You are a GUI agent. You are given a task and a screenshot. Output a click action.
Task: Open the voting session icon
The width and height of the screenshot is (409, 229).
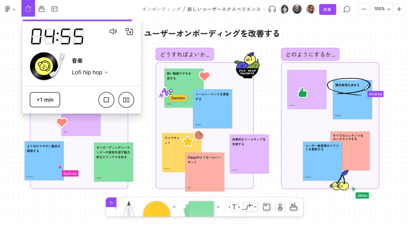click(41, 9)
